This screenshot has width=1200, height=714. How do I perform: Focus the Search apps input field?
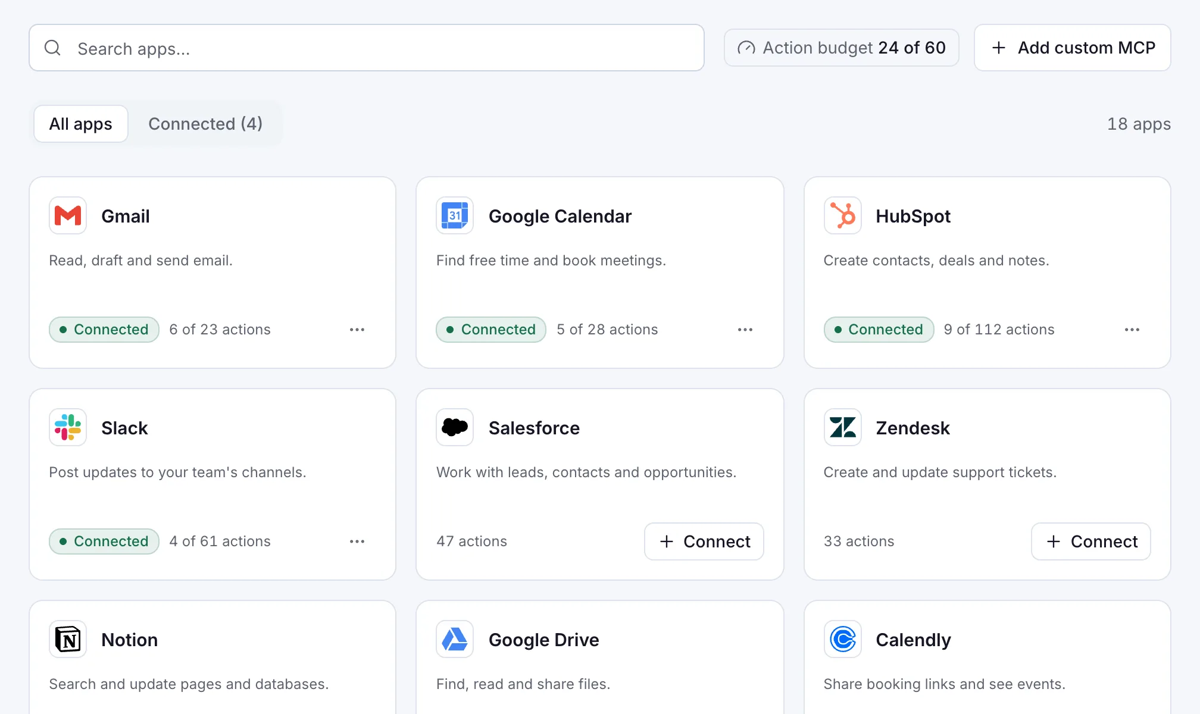pyautogui.click(x=367, y=48)
